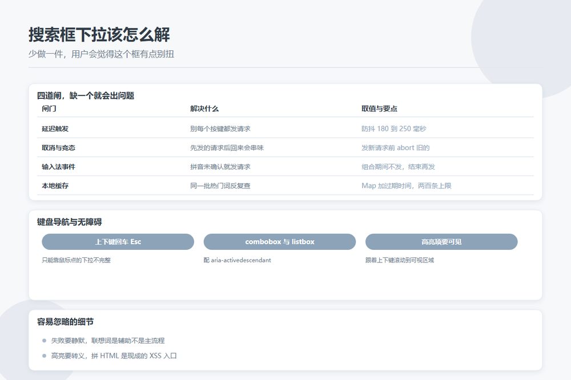Click cell 先发的请求后回来会串味

coord(227,147)
